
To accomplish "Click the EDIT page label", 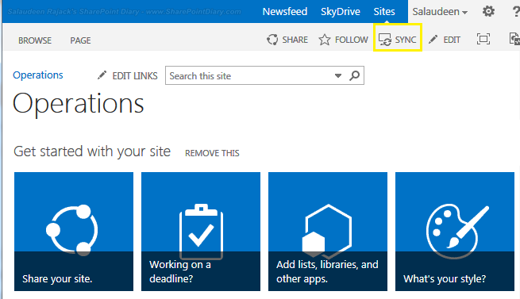I will [452, 40].
